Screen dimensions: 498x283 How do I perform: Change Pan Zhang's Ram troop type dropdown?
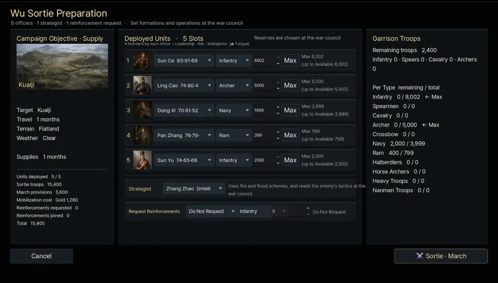233,135
